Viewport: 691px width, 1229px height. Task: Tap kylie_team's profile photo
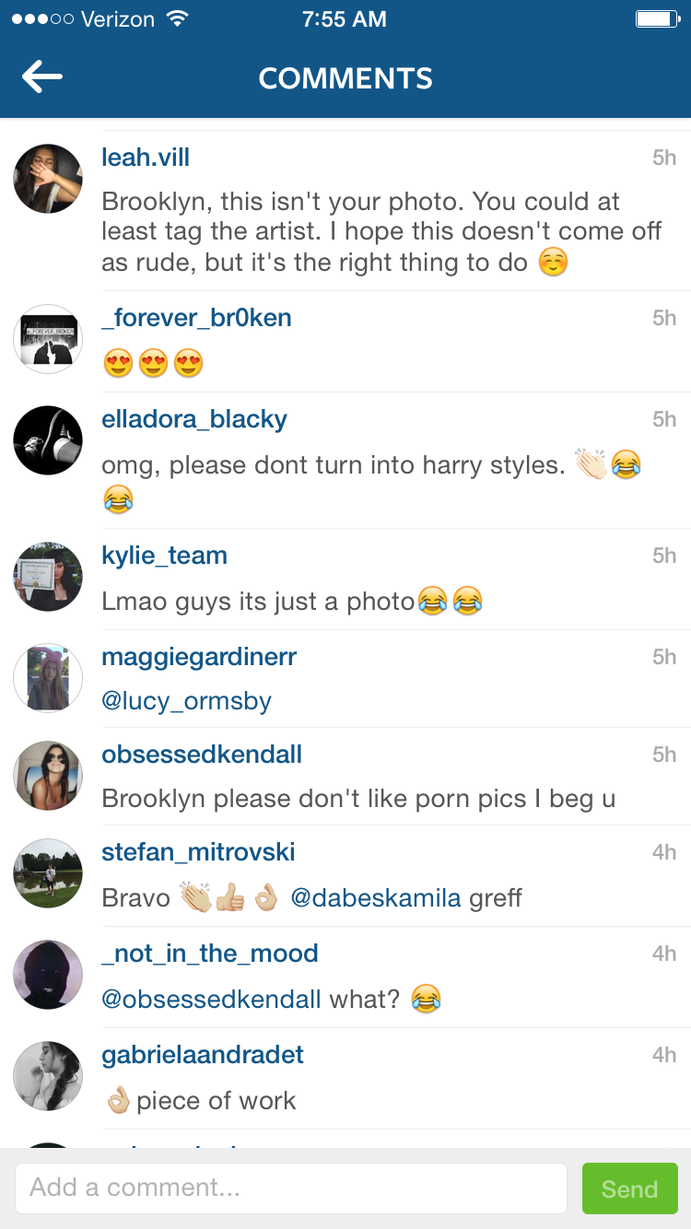pos(48,577)
